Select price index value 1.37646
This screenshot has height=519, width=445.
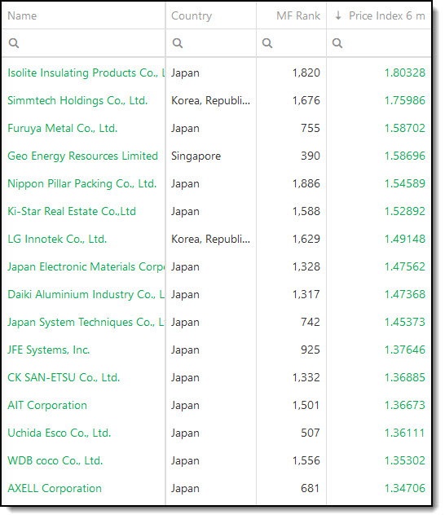pos(405,350)
